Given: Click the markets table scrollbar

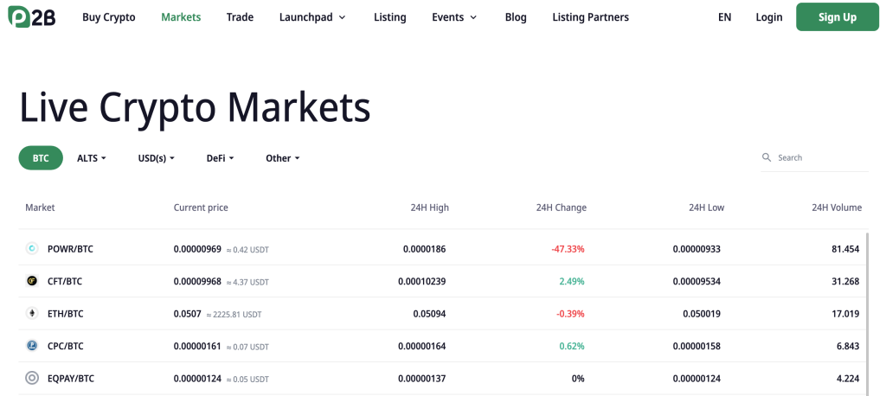Looking at the screenshot, I should point(867,314).
